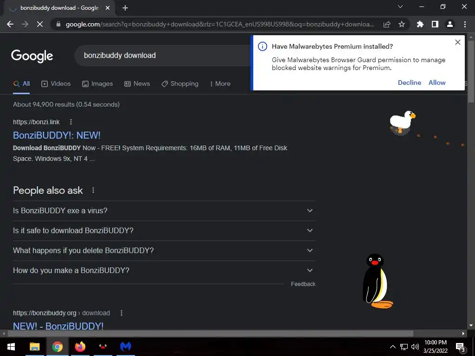This screenshot has width=475, height=356.
Task: Share this page using the share icon
Action: point(387,24)
